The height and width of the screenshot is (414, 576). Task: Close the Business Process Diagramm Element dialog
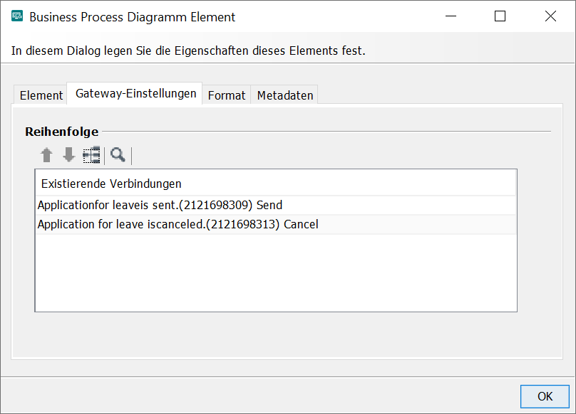(x=550, y=16)
